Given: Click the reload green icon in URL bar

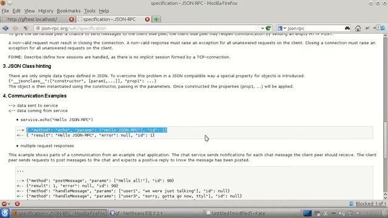Looking at the screenshot, I should click(268, 28).
